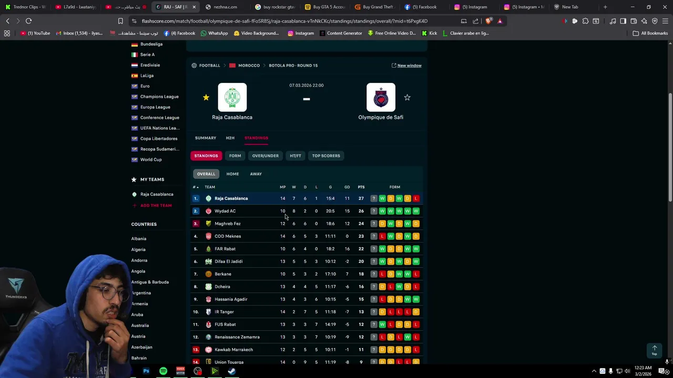This screenshot has width=673, height=378.
Task: Select the HT/FT sub-tab
Action: [x=295, y=156]
